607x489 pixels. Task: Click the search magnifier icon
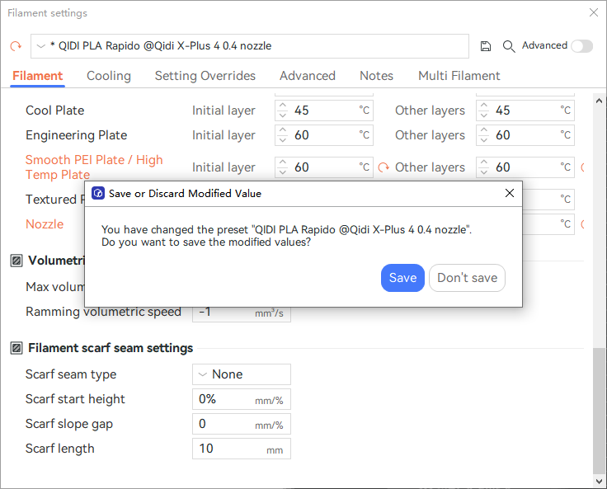click(x=509, y=46)
